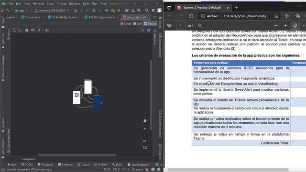Switch editor to Split view

point(137,23)
